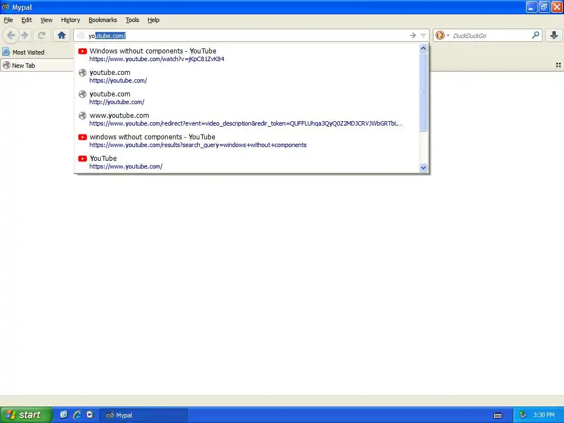
Task: Open the Windows start button
Action: pyautogui.click(x=26, y=415)
